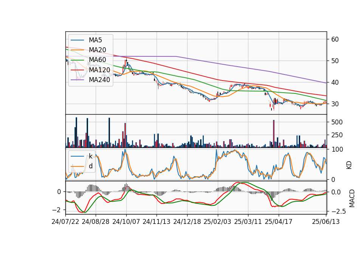363x261 pixels.
Task: Click the MACD left axis value 0
Action: (x=59, y=192)
